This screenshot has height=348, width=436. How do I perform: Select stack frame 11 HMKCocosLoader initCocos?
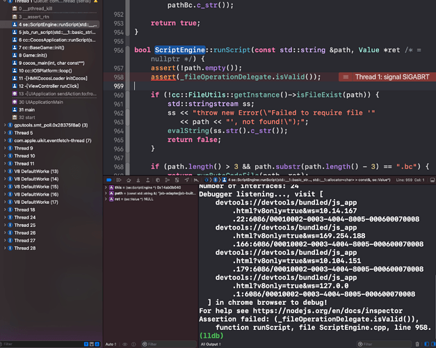tap(50, 79)
